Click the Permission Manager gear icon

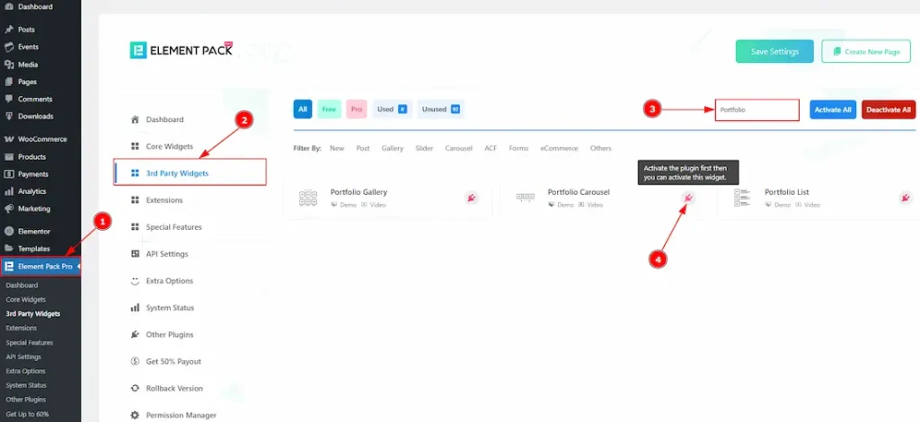(135, 416)
